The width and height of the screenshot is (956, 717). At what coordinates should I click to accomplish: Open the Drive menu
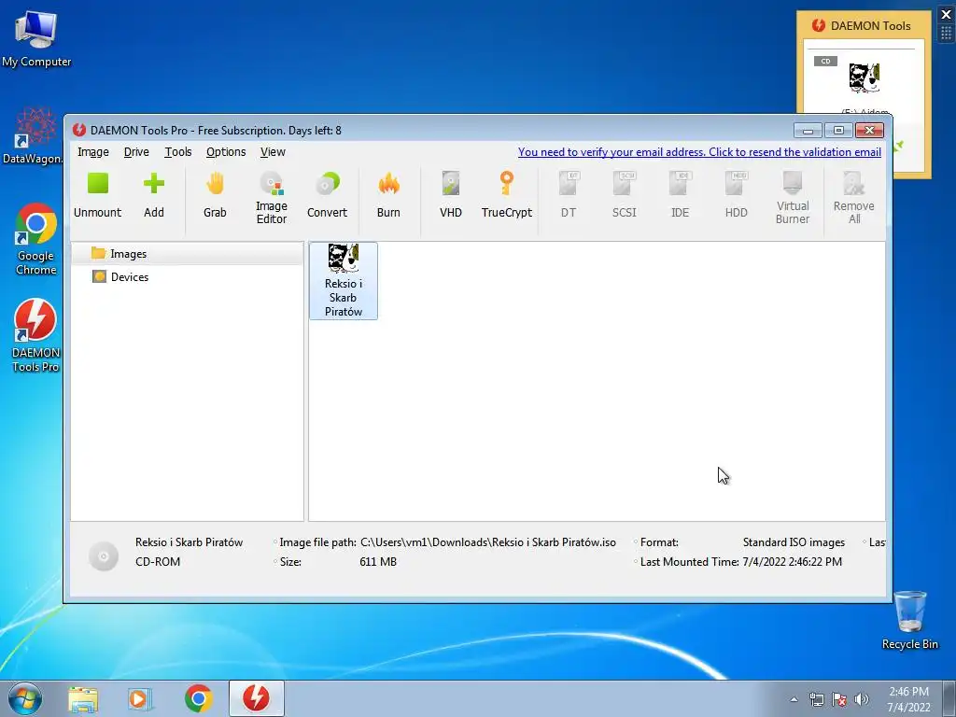[x=136, y=152]
